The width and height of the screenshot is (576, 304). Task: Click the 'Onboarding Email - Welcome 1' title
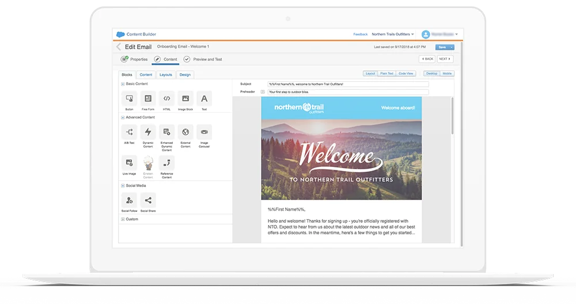click(x=183, y=47)
